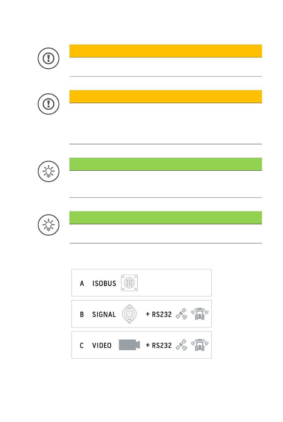Click the lowest light bulb tip icon
283x422 pixels.
49,225
